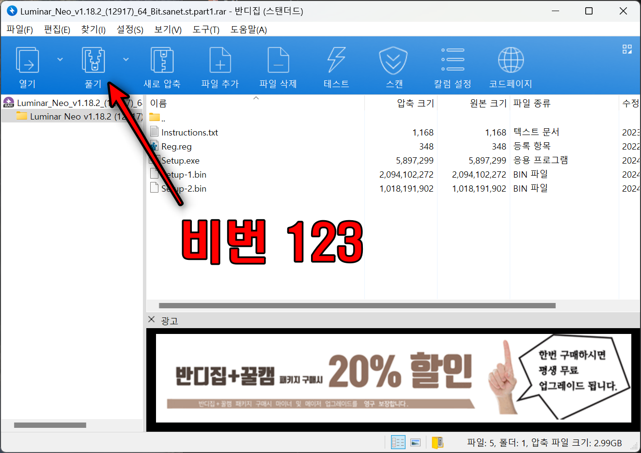Open the 설정(S) menu
Screen dimensions: 641x453
[x=130, y=30]
